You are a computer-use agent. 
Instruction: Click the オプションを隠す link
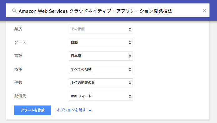click(x=71, y=110)
